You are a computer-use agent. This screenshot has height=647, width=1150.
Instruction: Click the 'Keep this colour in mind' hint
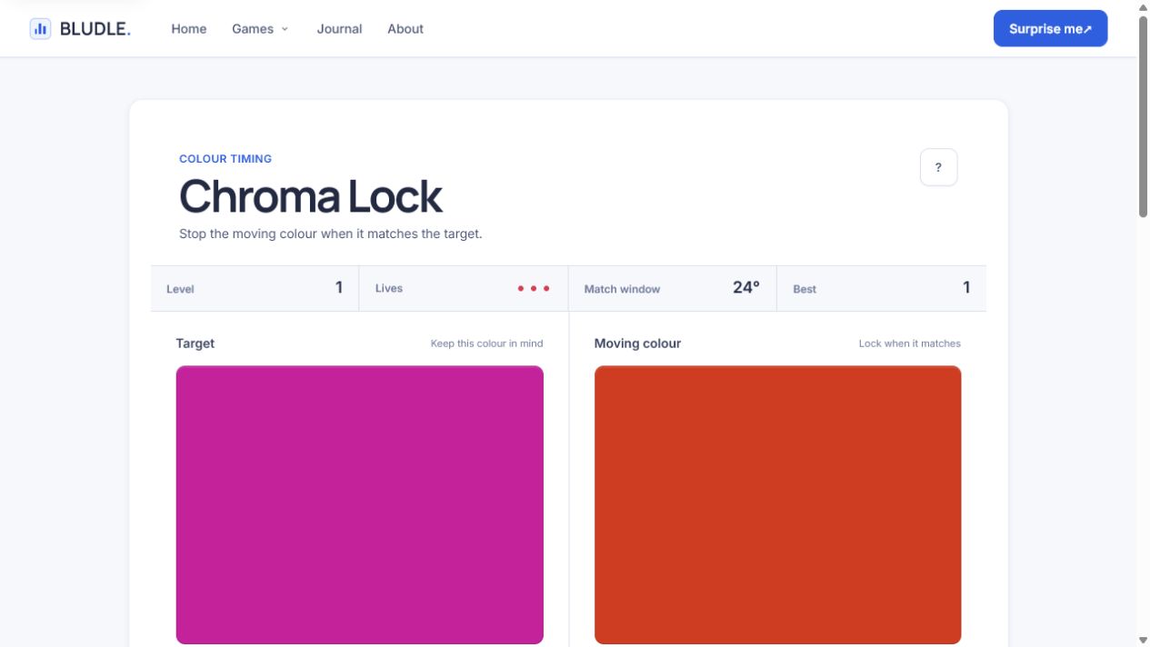[486, 343]
